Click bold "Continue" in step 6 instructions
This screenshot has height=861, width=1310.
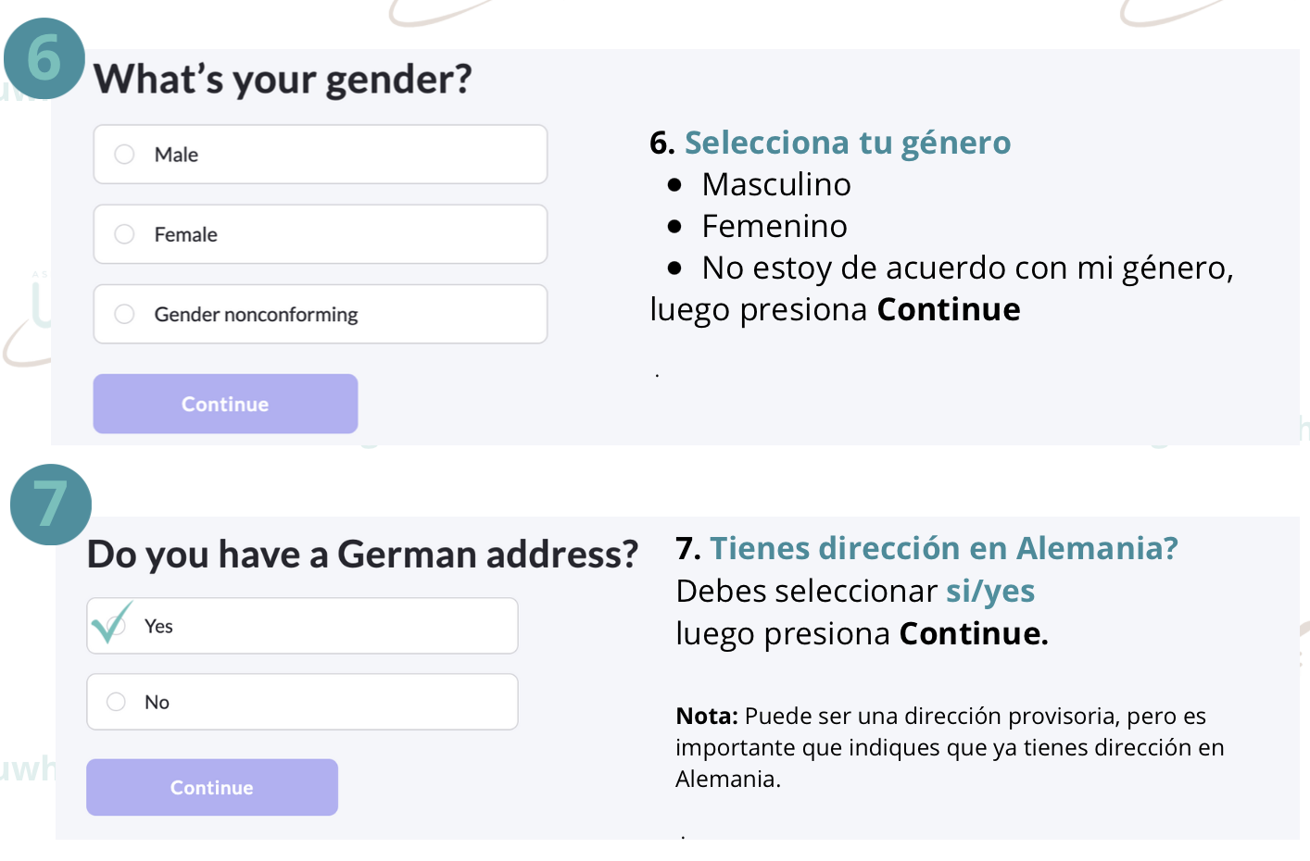pyautogui.click(x=948, y=309)
